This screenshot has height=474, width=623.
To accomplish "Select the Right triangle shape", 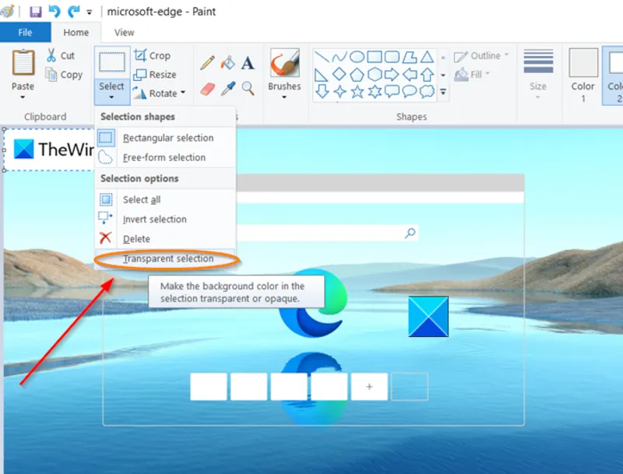I will pos(321,74).
